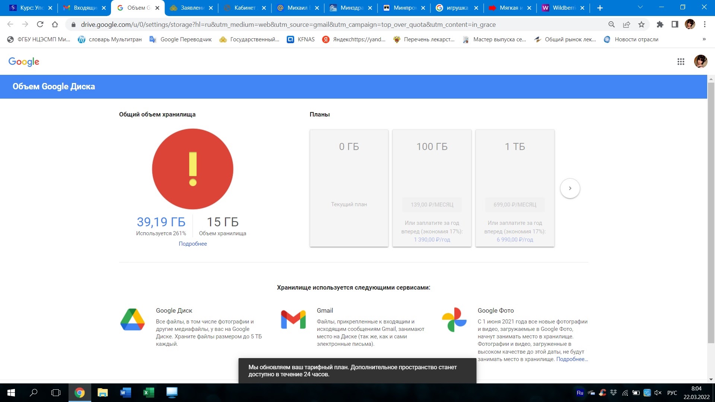Open the словарь Мультитран bookmark
The width and height of the screenshot is (715, 402).
pyautogui.click(x=110, y=39)
